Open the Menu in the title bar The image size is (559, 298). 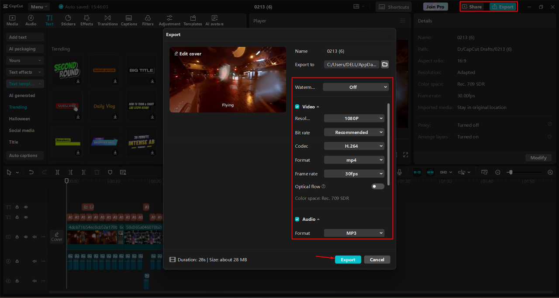coord(39,7)
